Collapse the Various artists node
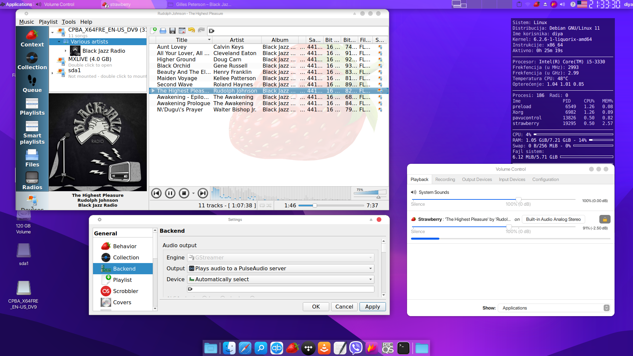The width and height of the screenshot is (633, 356). (x=59, y=42)
